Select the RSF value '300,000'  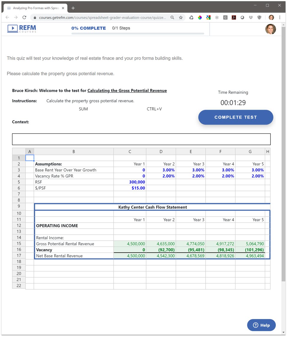tap(130, 182)
